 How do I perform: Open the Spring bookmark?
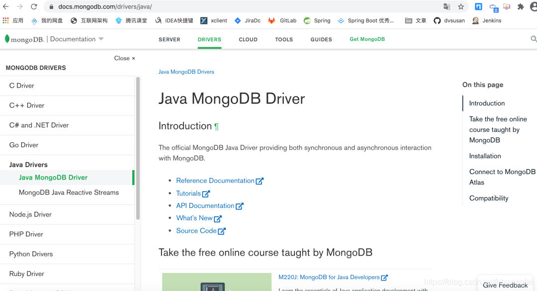coord(317,20)
